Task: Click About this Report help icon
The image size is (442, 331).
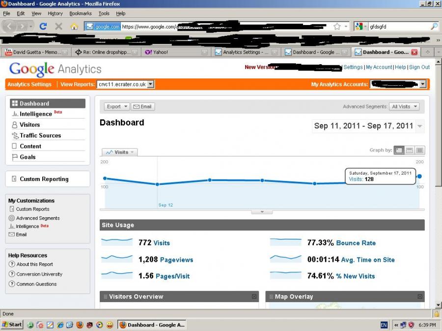Action: point(12,264)
